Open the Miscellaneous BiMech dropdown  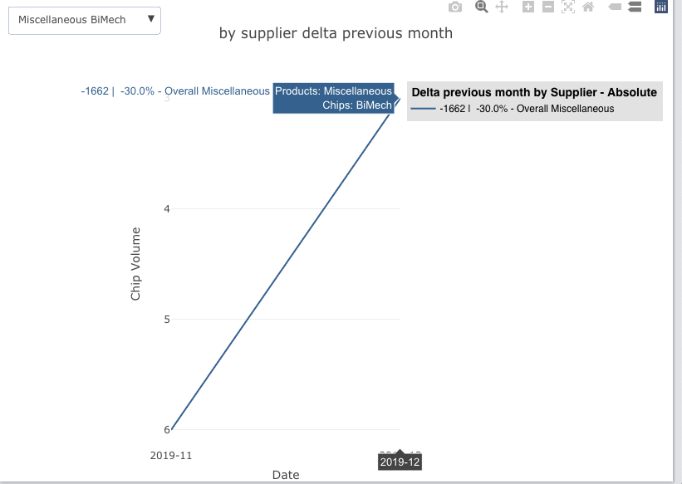83,19
